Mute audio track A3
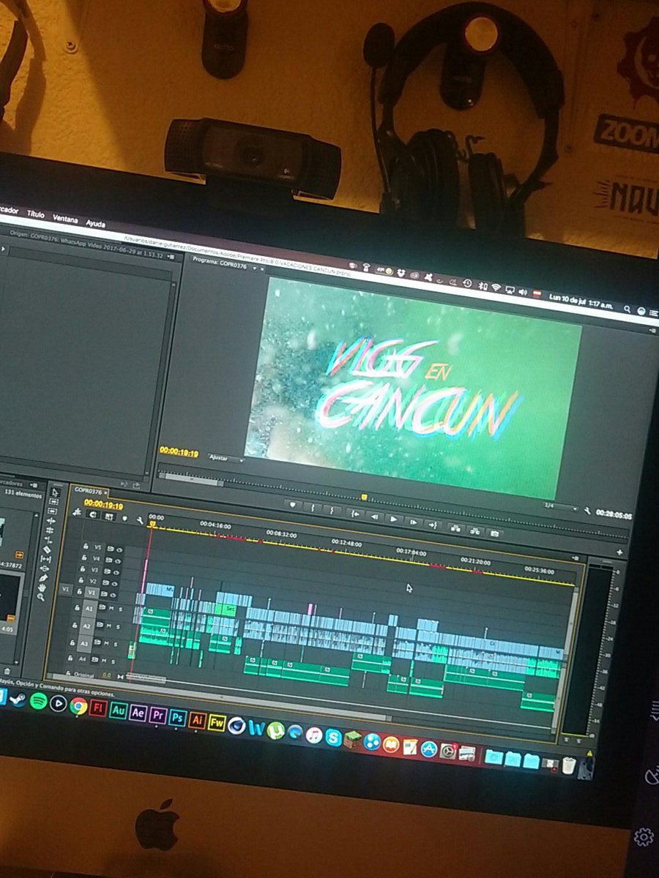 [x=106, y=643]
